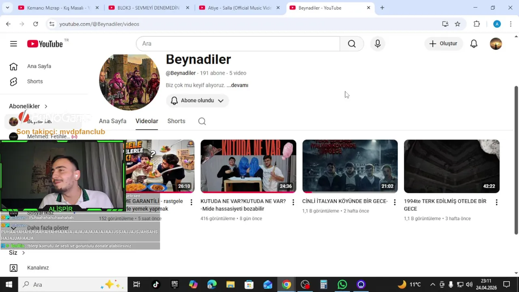This screenshot has height=292, width=519.
Task: Open options menu for CİNLİ İTALYAN KÖYÜNDE video
Action: tap(395, 202)
